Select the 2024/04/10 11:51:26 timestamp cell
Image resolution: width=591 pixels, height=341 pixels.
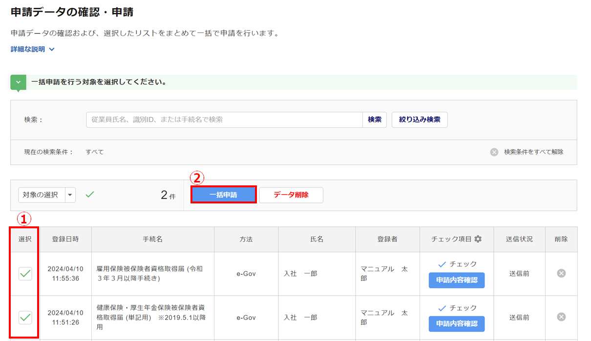click(65, 318)
